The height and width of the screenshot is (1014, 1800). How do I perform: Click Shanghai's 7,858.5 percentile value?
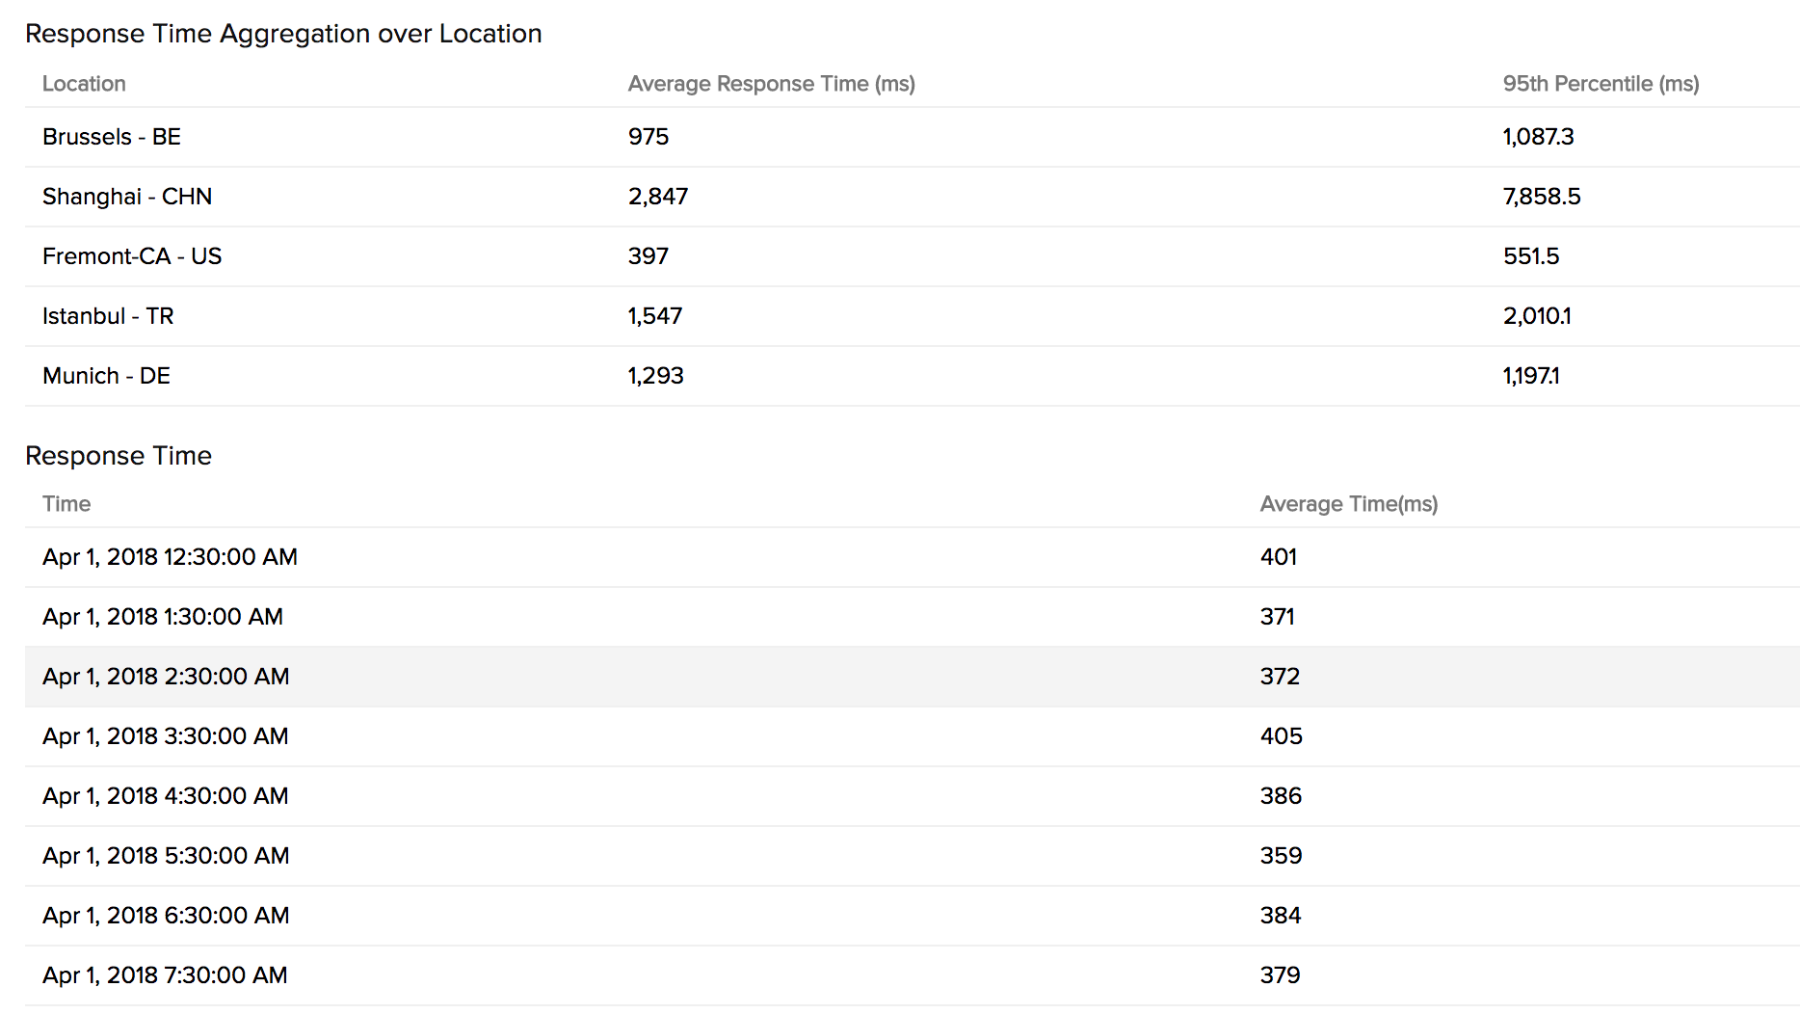[1541, 197]
